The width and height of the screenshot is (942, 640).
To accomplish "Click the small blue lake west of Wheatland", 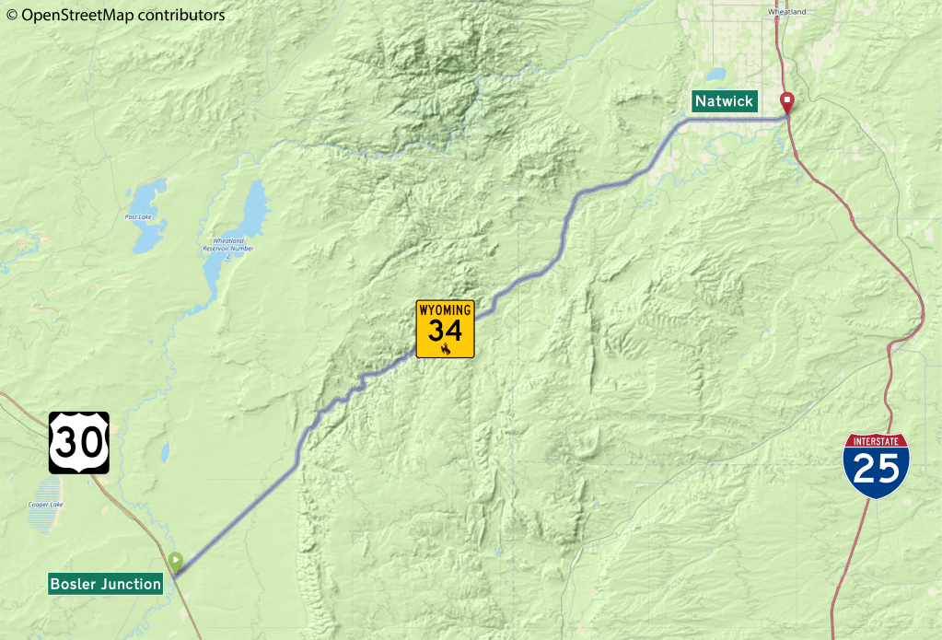I will 715,76.
